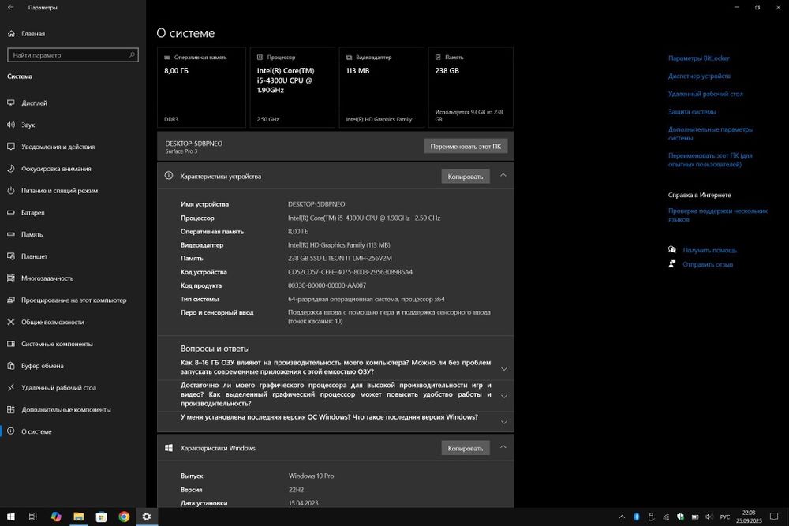This screenshot has width=789, height=526.
Task: Open Дисплей settings
Action: point(34,103)
